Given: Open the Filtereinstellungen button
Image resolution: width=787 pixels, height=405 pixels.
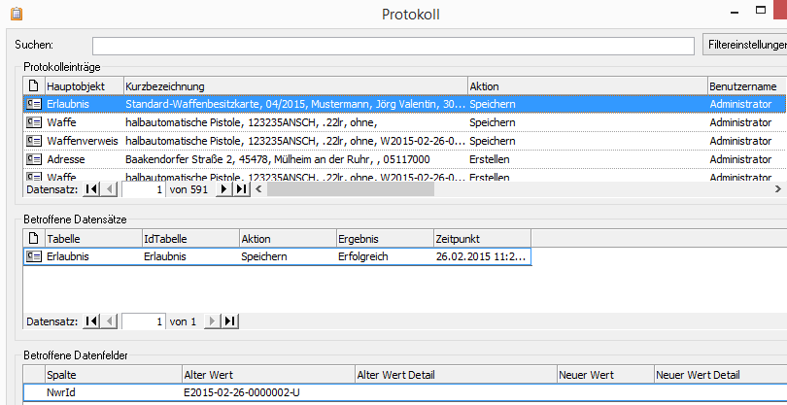Looking at the screenshot, I should tap(745, 45).
